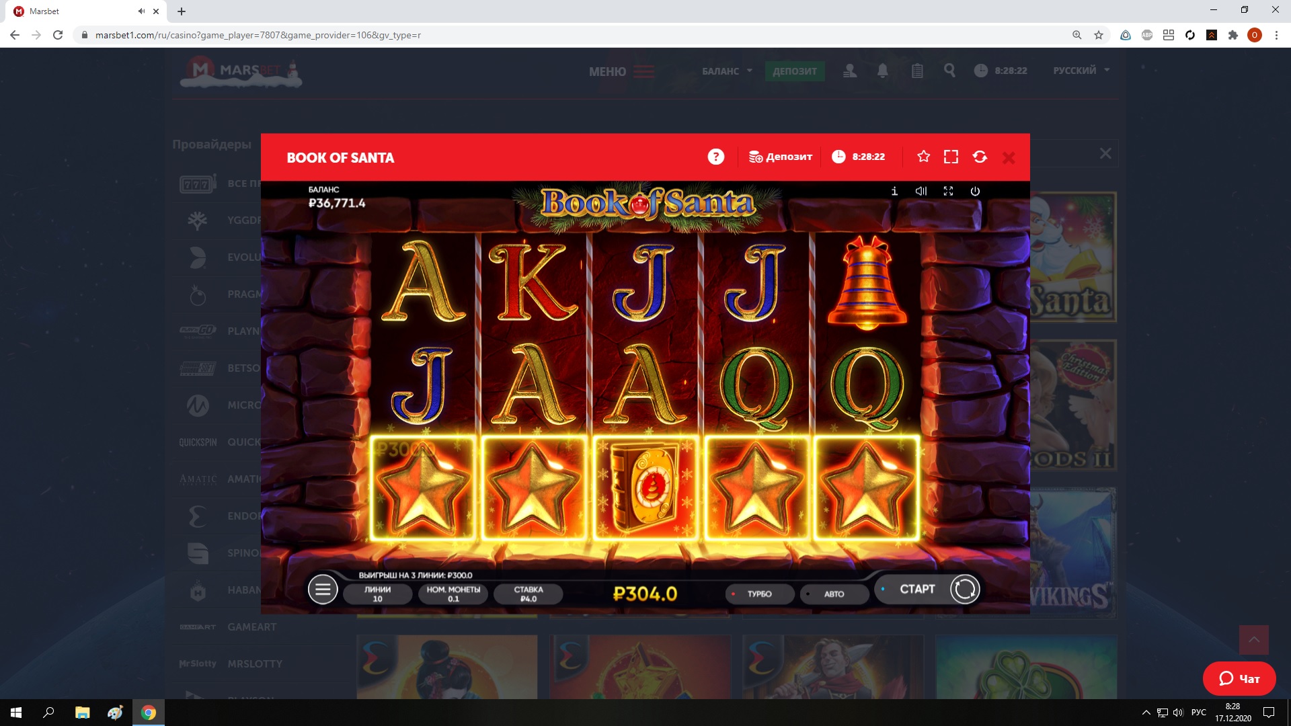Open the Баланс dropdown
The height and width of the screenshot is (726, 1291).
(727, 71)
